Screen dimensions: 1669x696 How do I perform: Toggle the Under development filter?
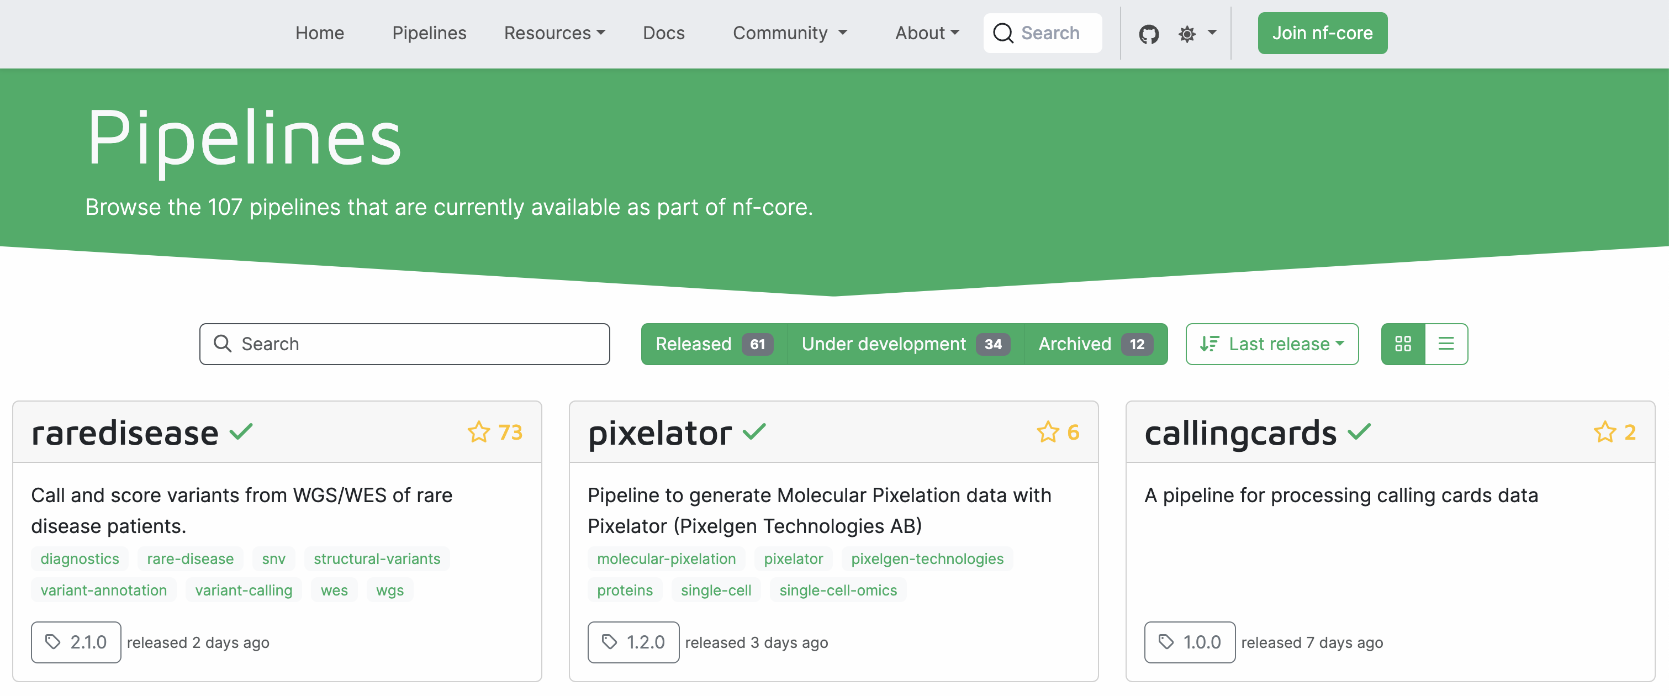905,344
